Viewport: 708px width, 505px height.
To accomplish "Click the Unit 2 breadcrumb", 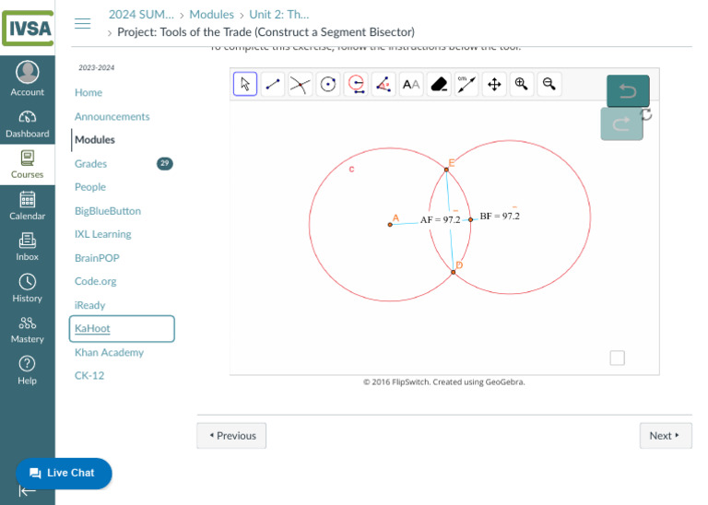I will pos(279,15).
